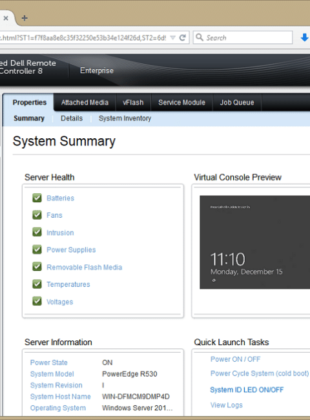The height and width of the screenshot is (420, 310).
Task: Open a new browser tab
Action: pos(25,18)
